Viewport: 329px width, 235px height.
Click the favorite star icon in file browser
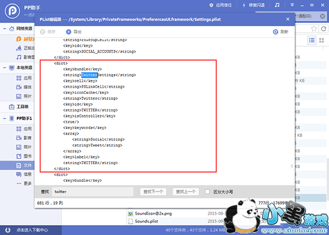pos(314,29)
